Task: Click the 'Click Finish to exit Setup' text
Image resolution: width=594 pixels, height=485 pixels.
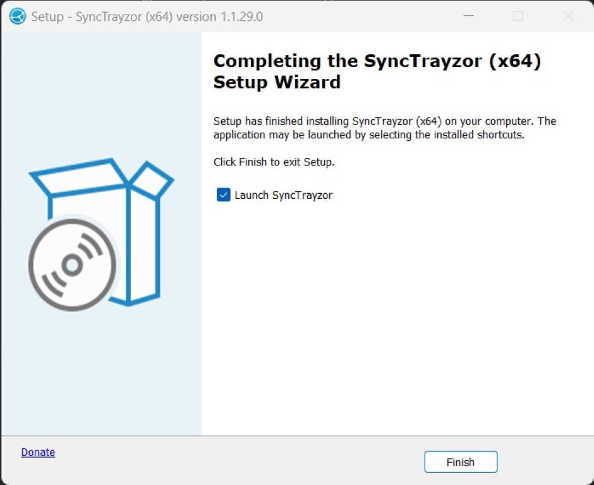Action: [x=274, y=162]
